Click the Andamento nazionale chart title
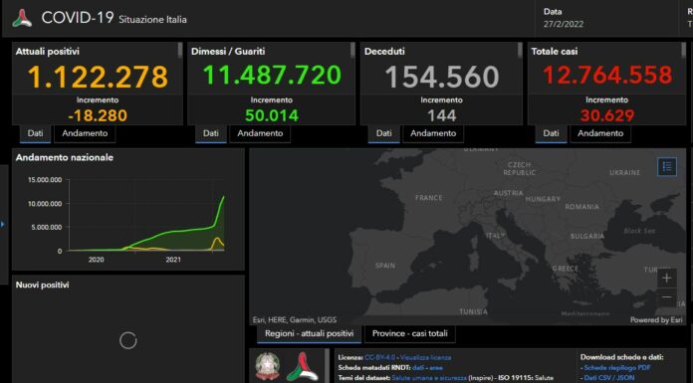 tap(65, 157)
